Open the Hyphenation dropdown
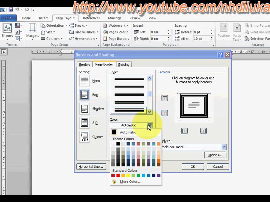This screenshot has width=270, height=202. click(83, 39)
